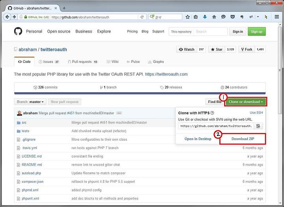284x207 pixels.
Task: Fork the repository
Action: click(247, 49)
